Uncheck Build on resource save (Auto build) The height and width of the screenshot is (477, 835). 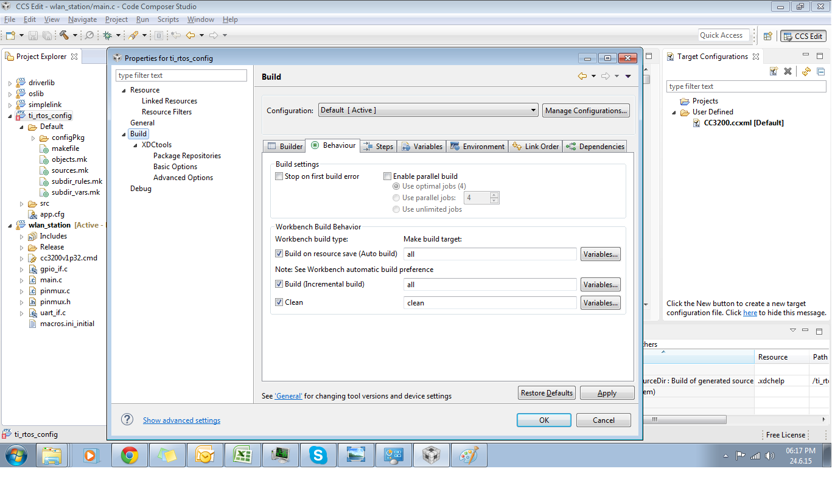coord(279,254)
